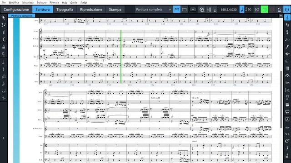Open the repeat structures panel icon
Screen dimensions: 291x163
pos(287,61)
